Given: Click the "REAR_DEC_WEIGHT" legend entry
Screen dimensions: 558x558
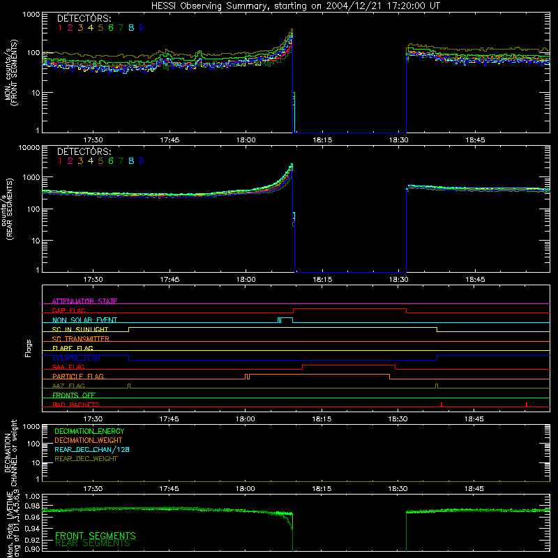Looking at the screenshot, I should [86, 459].
